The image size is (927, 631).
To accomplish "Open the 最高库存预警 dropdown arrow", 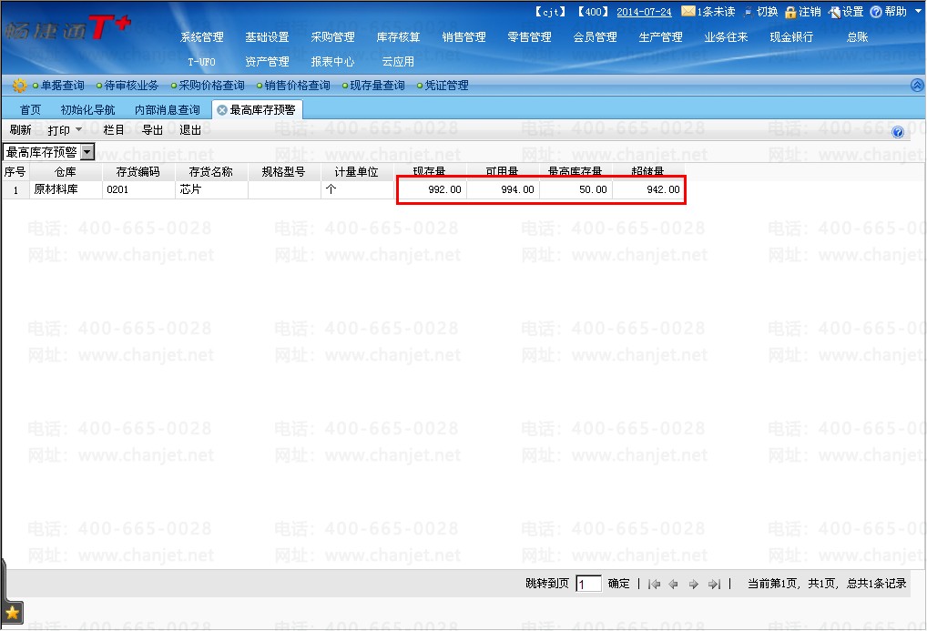I will pyautogui.click(x=87, y=152).
